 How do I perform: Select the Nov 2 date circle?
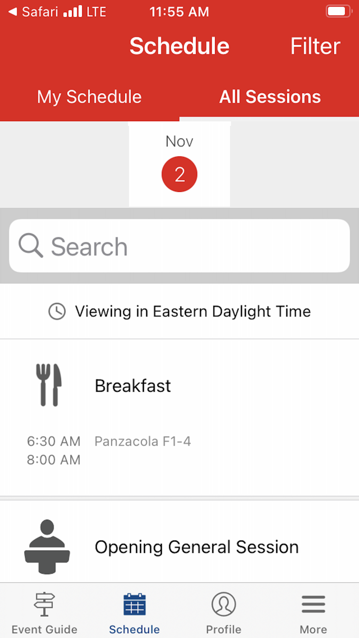coord(179,174)
